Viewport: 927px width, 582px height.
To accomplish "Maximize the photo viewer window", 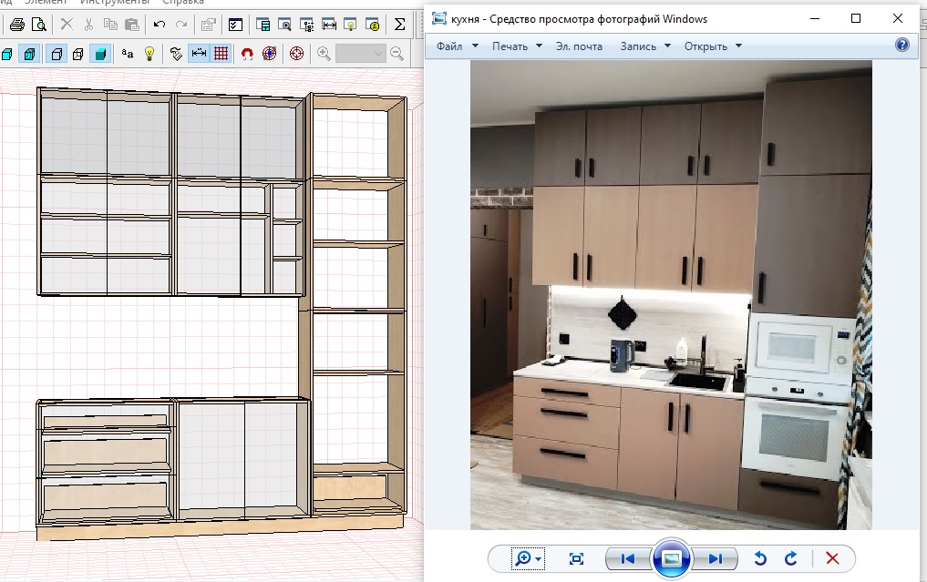I will [856, 18].
